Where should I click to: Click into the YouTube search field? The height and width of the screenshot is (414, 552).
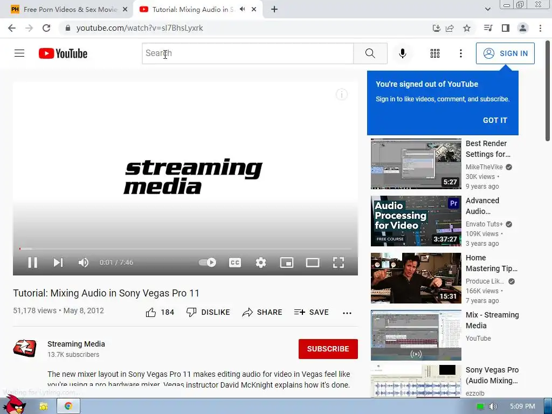pyautogui.click(x=247, y=53)
